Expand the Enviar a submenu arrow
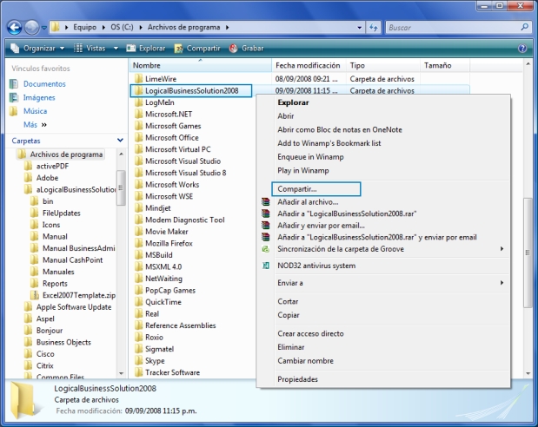This screenshot has height=427, width=538. 501,283
